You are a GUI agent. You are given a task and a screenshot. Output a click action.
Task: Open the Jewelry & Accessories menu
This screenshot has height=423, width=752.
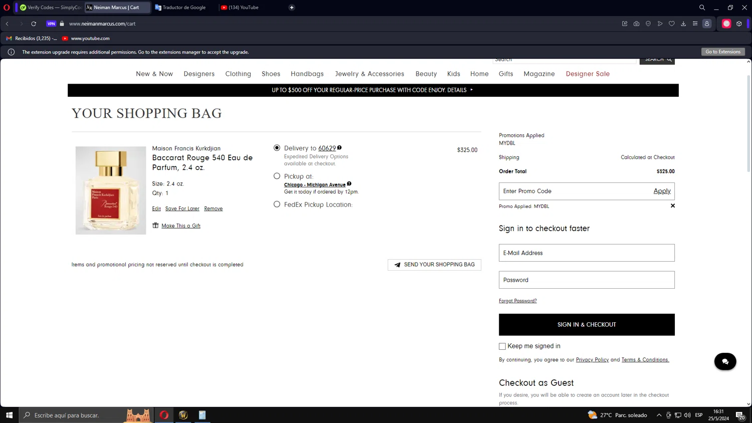tap(369, 74)
